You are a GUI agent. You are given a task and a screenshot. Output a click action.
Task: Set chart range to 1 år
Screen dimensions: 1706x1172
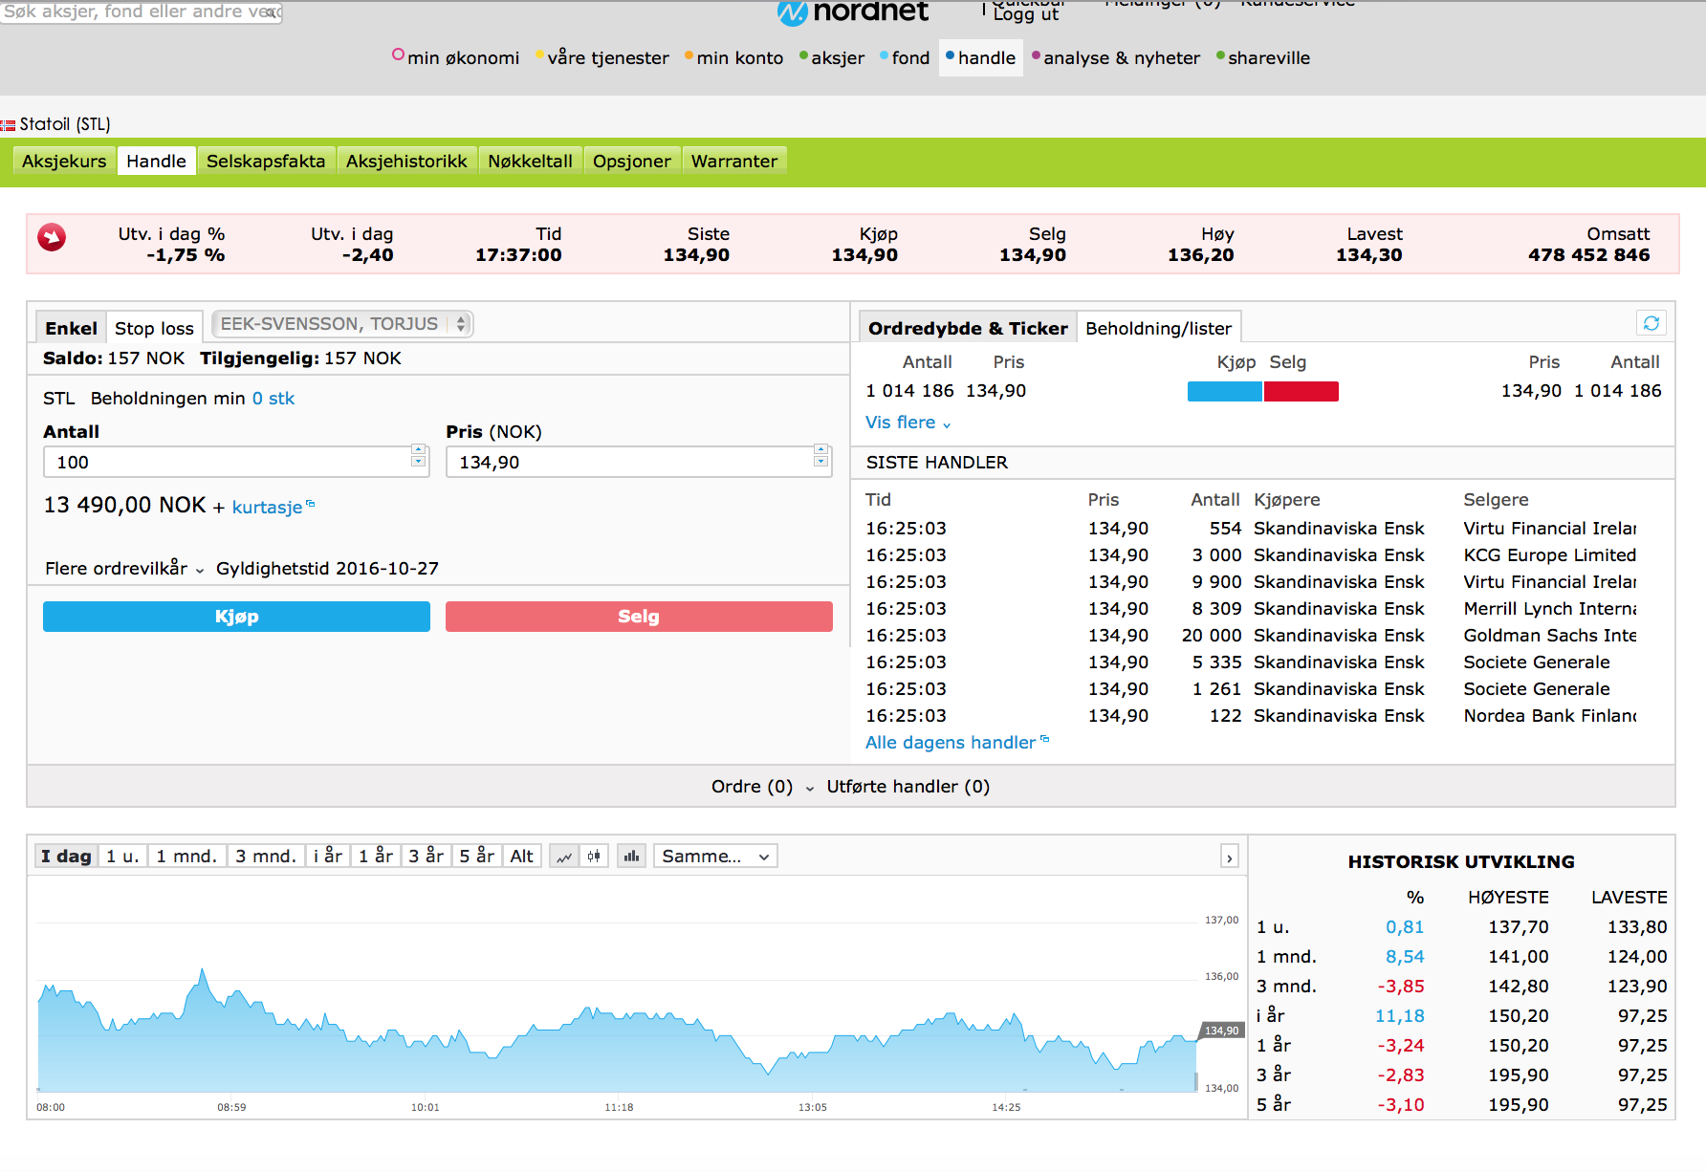click(376, 857)
